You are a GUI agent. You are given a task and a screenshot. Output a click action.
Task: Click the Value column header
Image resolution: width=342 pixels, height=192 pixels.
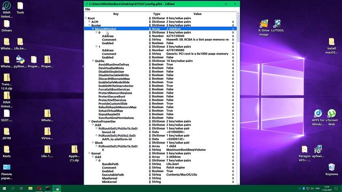[x=197, y=14]
